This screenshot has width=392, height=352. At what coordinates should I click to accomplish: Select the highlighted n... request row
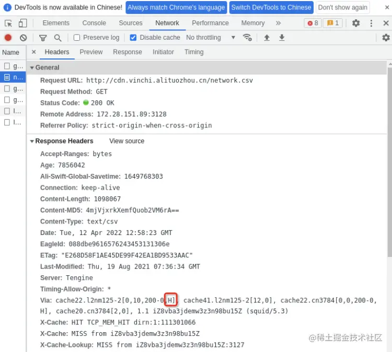point(13,77)
